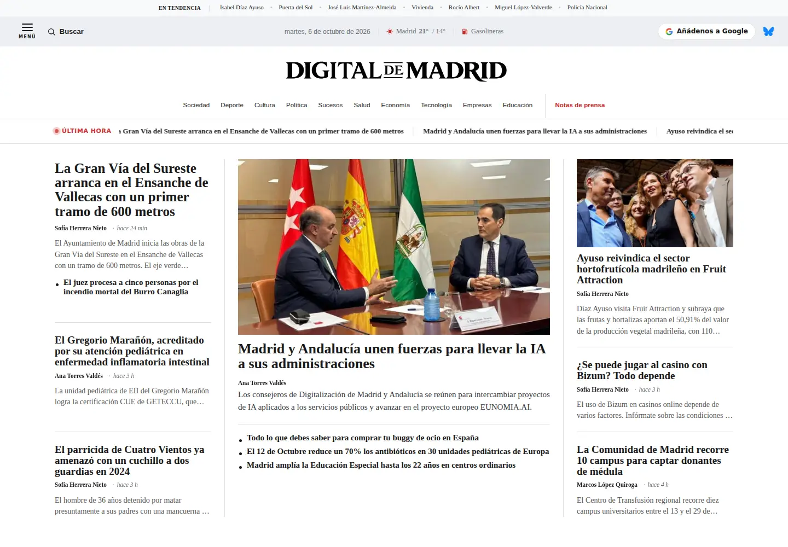788x547 pixels.
Task: Open the Sociedad section
Action: click(196, 105)
